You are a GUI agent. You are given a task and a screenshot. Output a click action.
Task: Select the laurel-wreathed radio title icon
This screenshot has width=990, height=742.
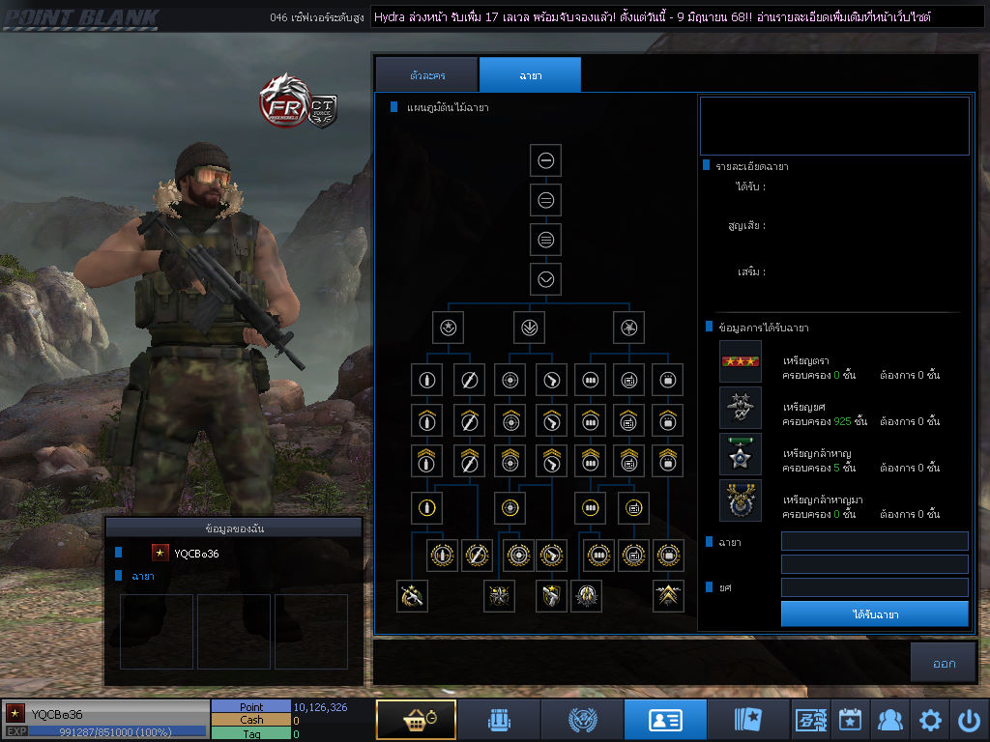click(x=633, y=556)
